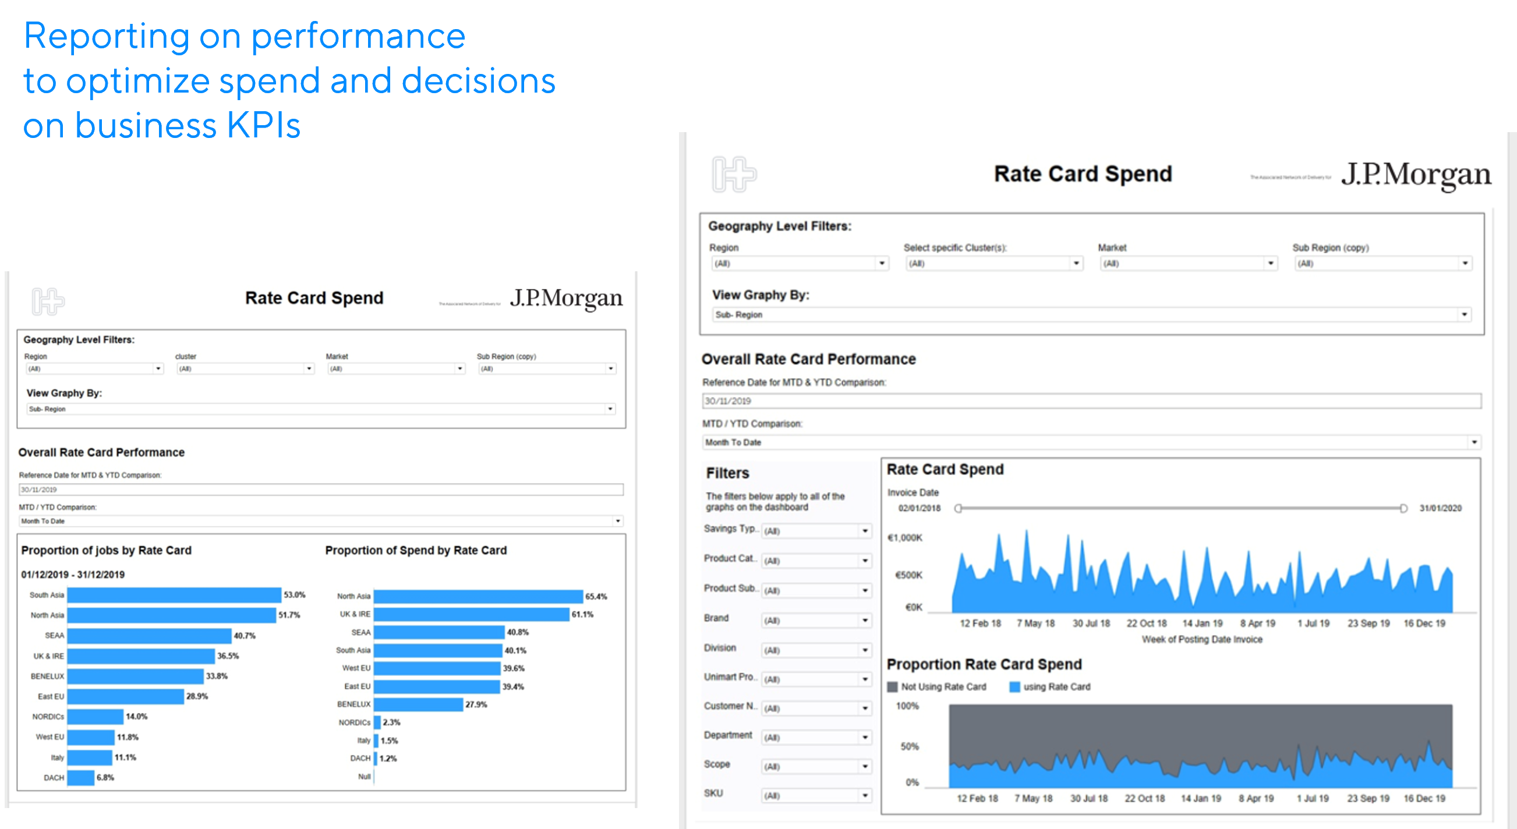Click the North Asia 65.4% spend bar
The width and height of the screenshot is (1517, 829).
478,597
